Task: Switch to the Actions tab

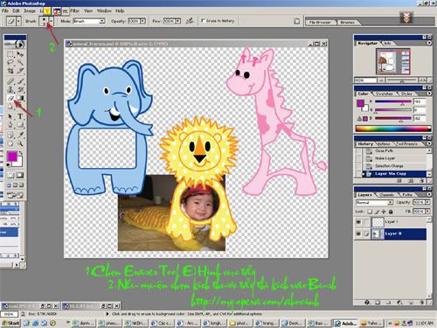Action: pos(384,144)
